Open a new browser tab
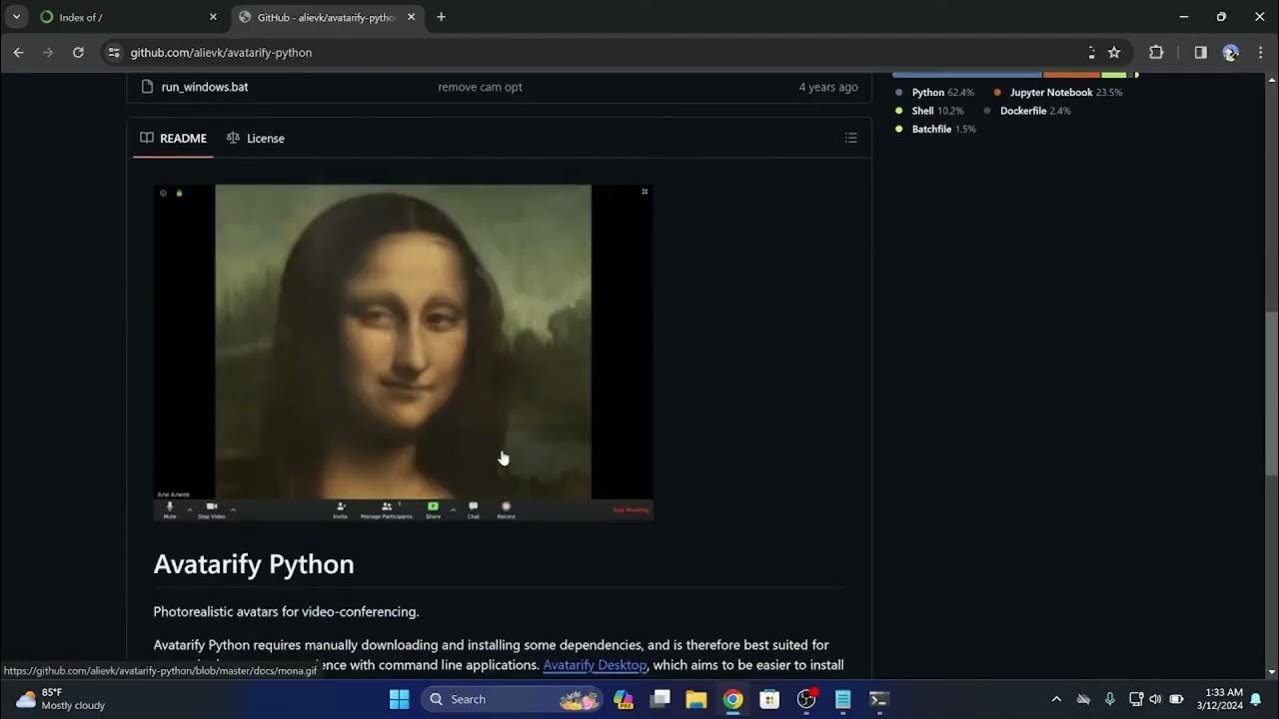 441,17
